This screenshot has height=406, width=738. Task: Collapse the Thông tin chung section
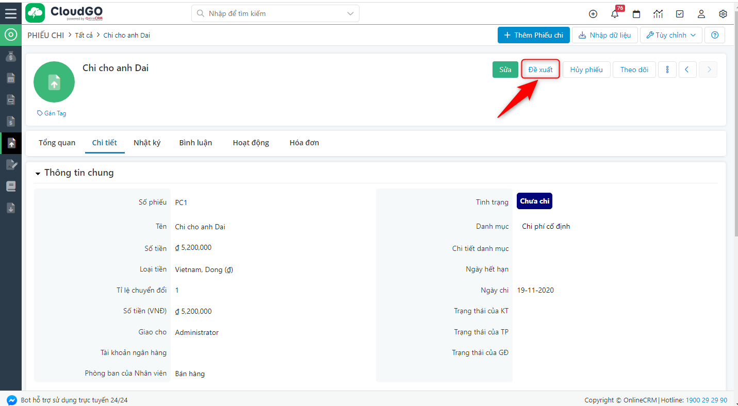coord(38,173)
